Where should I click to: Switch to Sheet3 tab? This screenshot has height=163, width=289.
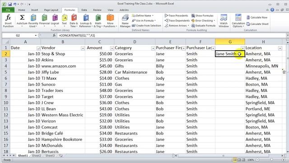[50, 156]
